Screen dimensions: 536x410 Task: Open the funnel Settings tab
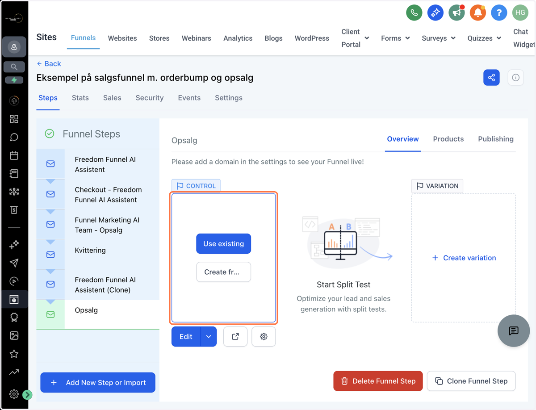pyautogui.click(x=229, y=97)
